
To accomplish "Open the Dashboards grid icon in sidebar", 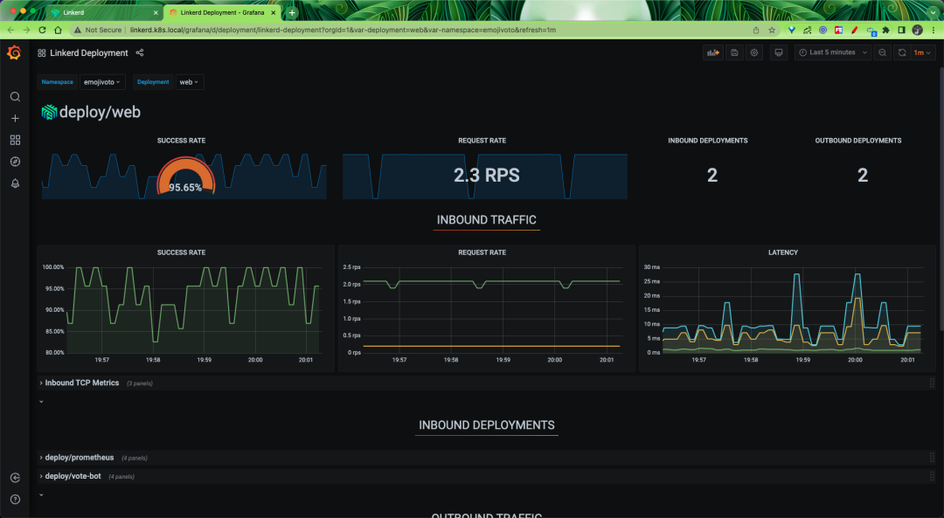I will point(15,140).
